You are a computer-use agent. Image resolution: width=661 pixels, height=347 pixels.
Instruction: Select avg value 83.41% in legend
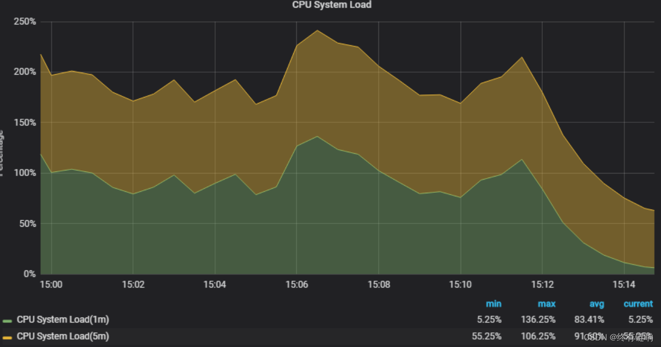click(590, 320)
